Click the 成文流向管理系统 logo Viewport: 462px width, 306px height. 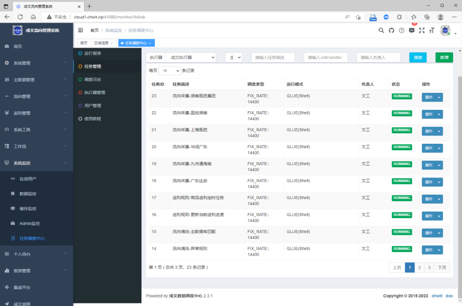point(18,30)
